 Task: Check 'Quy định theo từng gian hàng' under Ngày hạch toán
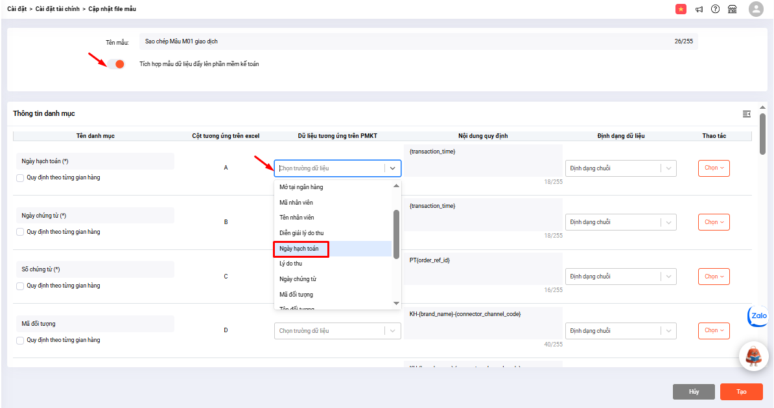click(20, 177)
